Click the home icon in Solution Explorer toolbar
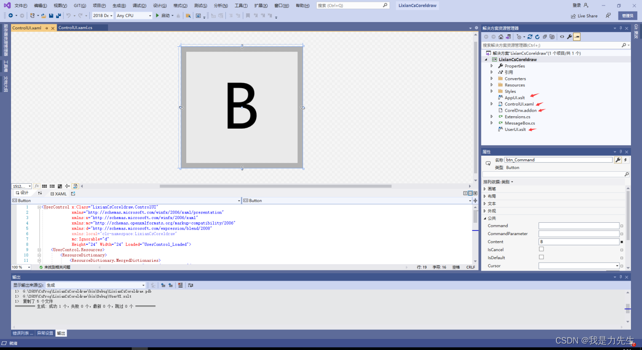This screenshot has width=642, height=350. tap(501, 37)
